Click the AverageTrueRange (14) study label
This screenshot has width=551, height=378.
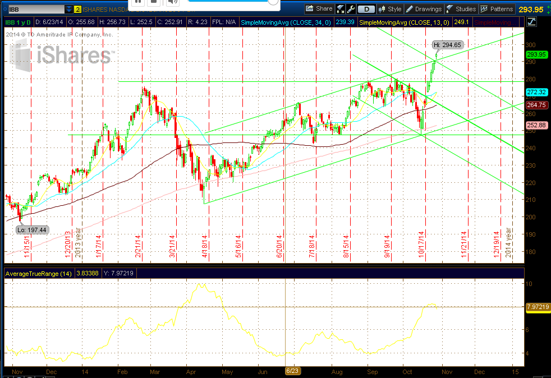38,273
